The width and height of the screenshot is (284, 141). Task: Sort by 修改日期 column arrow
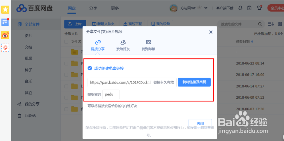252,42
